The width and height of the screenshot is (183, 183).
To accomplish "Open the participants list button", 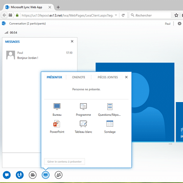I will pos(59,175).
